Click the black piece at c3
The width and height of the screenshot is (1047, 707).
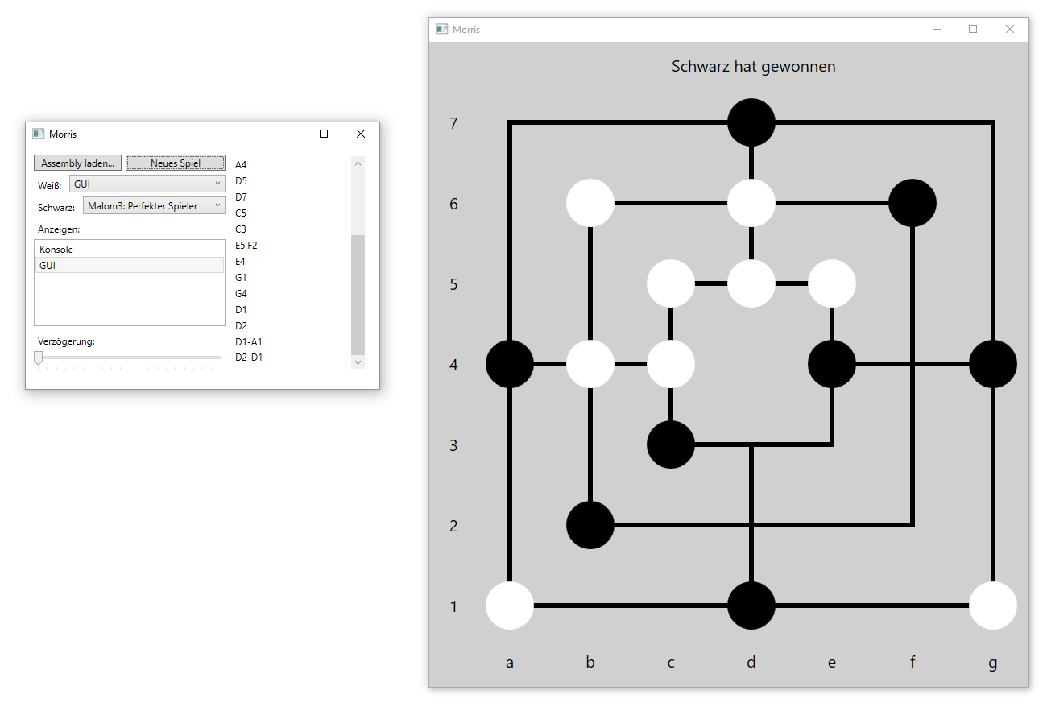coord(671,444)
